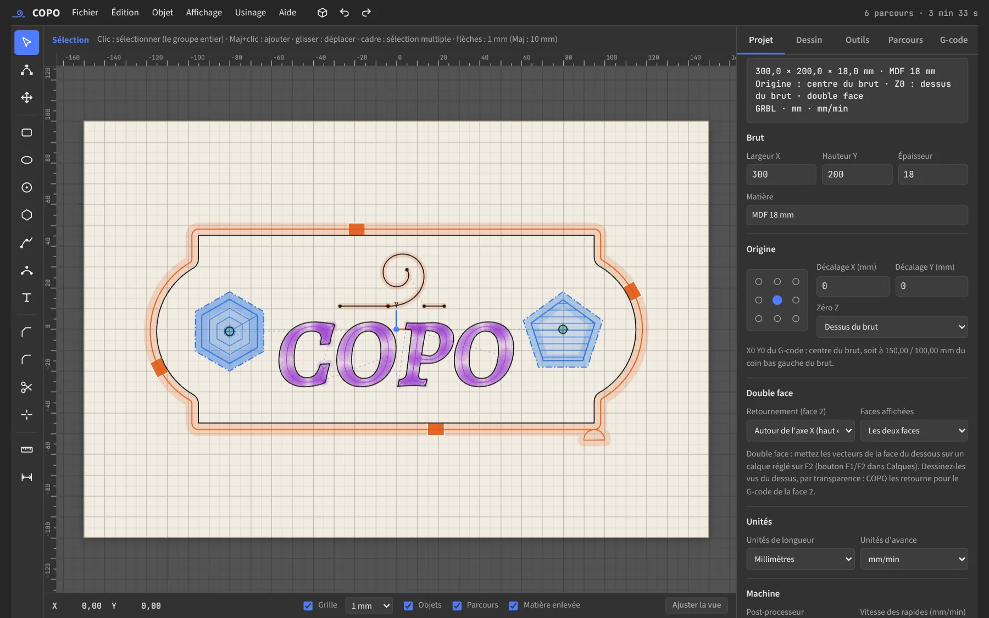989x618 pixels.
Task: Open the Zéro Z dropdown
Action: 892,327
